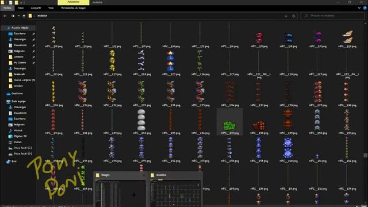Close the first taskbar preview window
The width and height of the screenshot is (368, 207).
pos(144,175)
